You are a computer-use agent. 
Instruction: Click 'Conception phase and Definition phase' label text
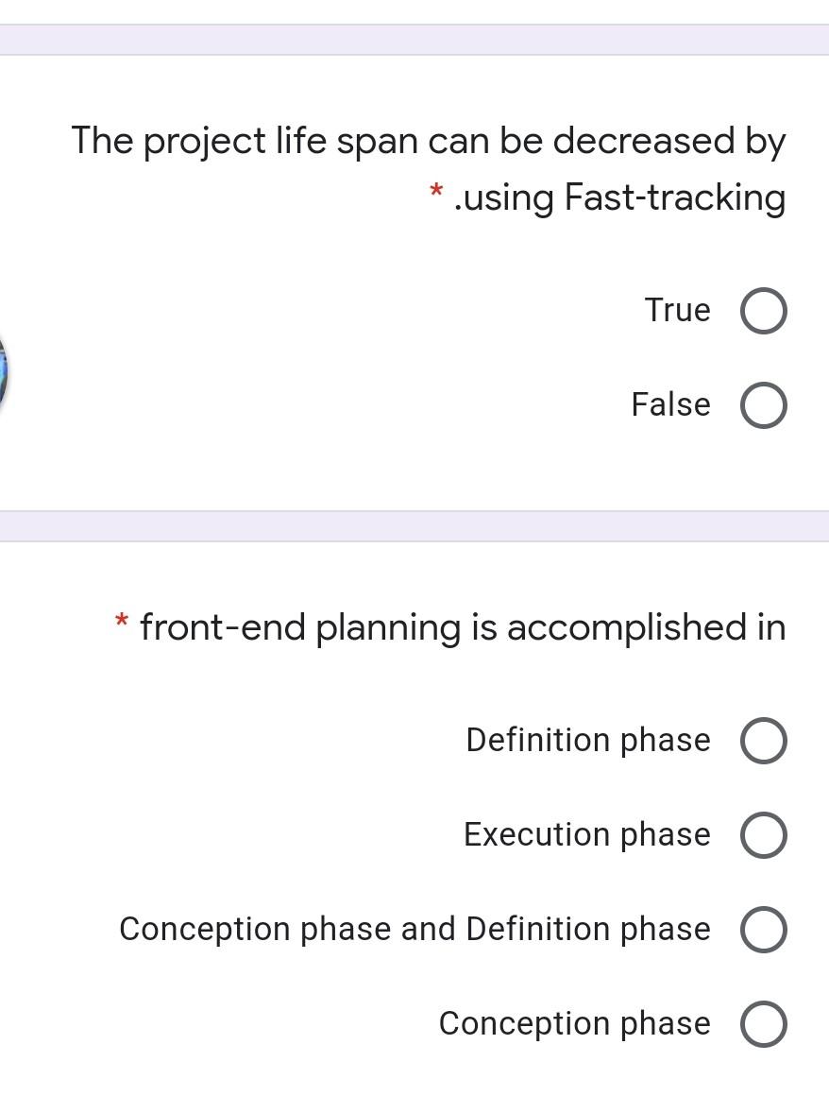414,929
